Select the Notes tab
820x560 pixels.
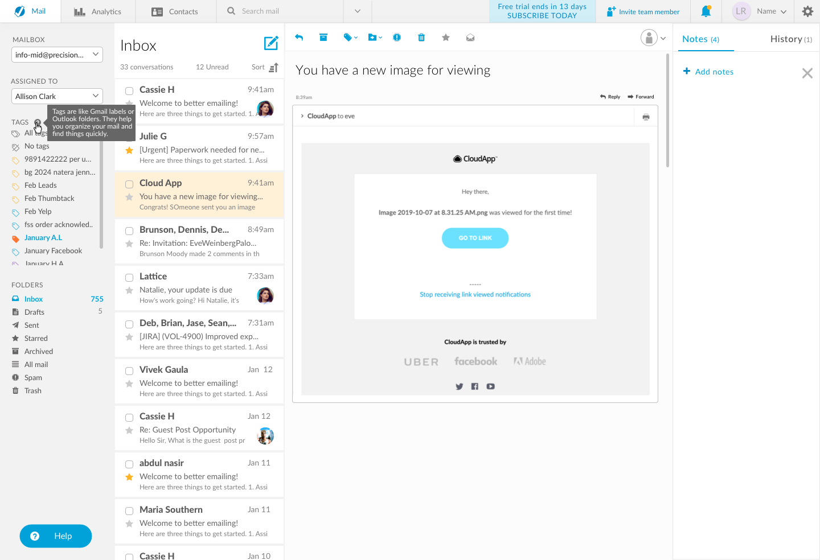[x=701, y=39]
